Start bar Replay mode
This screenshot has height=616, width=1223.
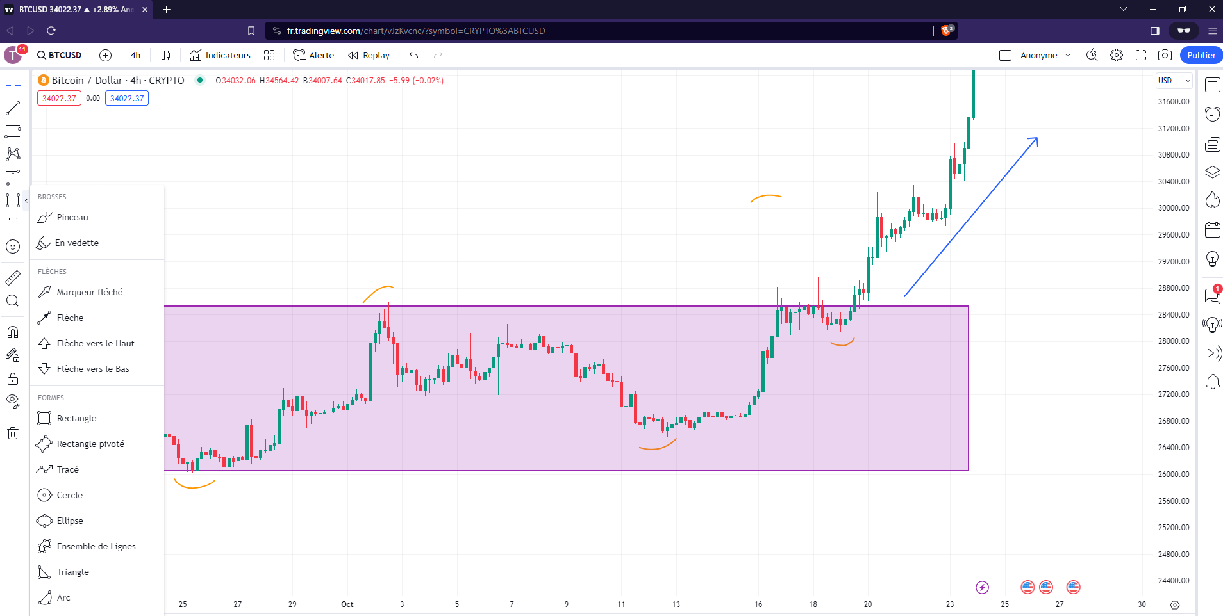pos(369,55)
